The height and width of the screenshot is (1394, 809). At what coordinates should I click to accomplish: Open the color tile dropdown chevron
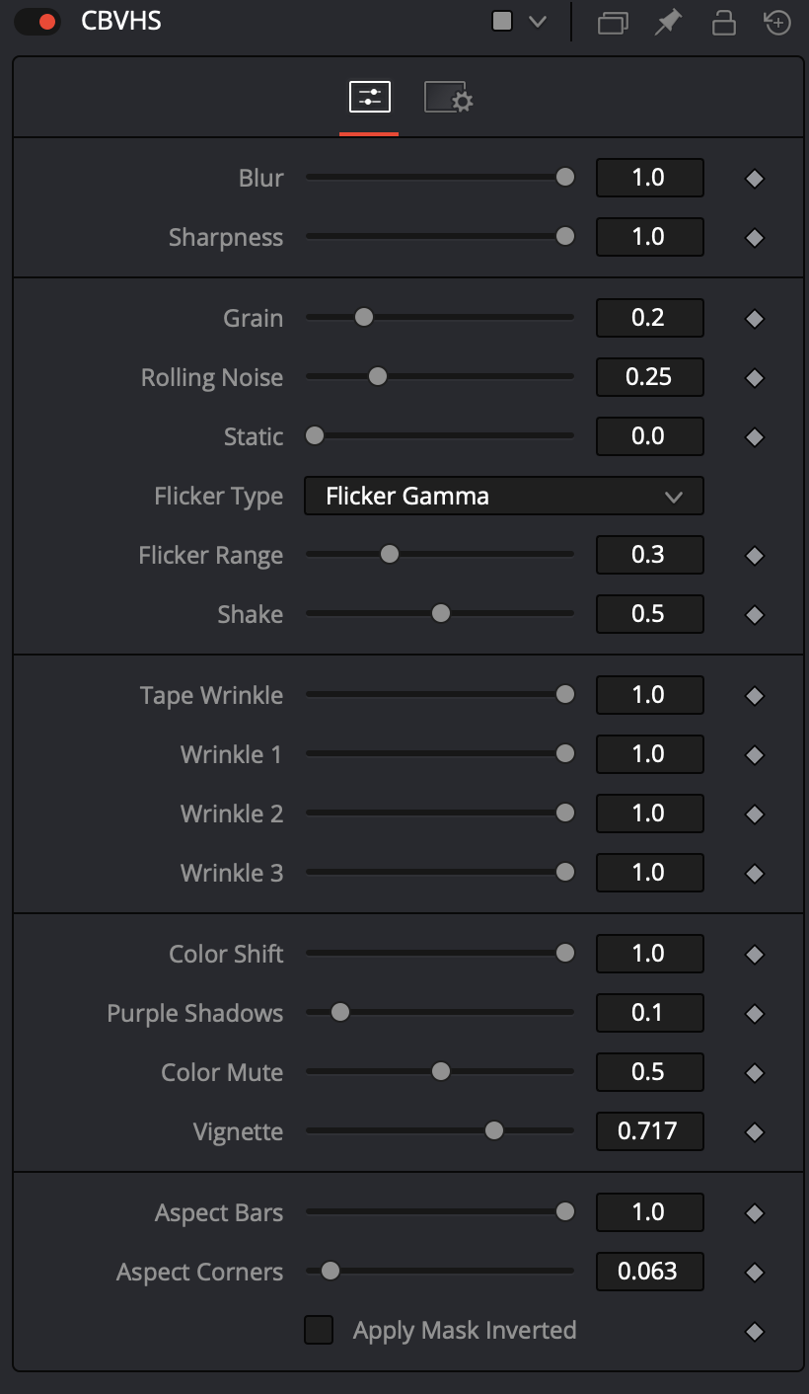pos(537,22)
